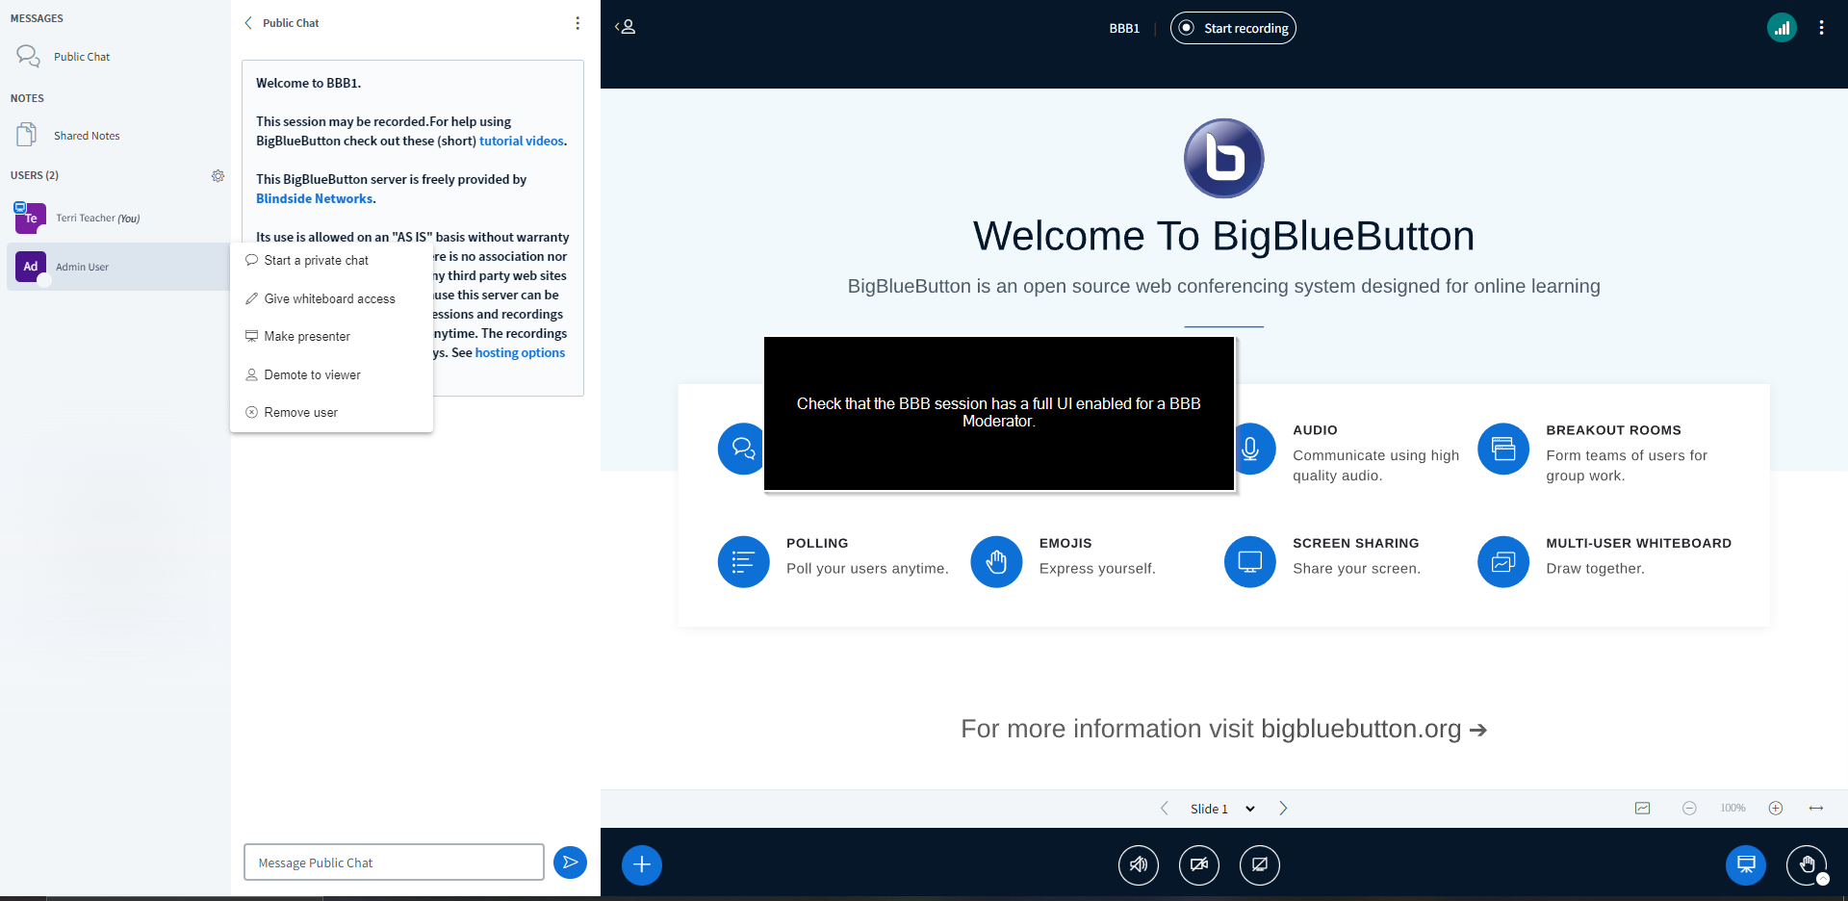Open the hosting options link
Viewport: 1848px width, 901px height.
(x=520, y=352)
